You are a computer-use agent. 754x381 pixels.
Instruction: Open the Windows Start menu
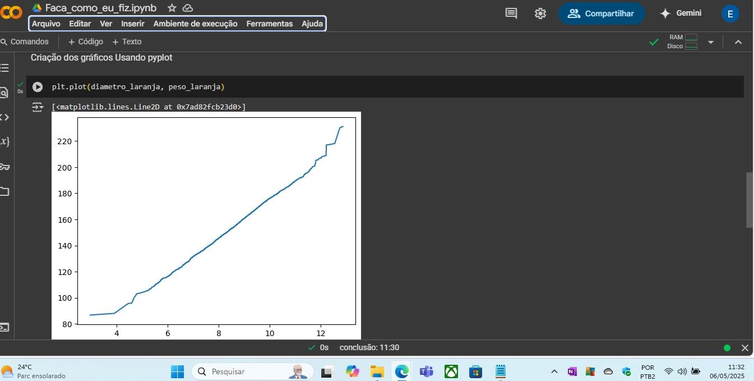click(177, 371)
